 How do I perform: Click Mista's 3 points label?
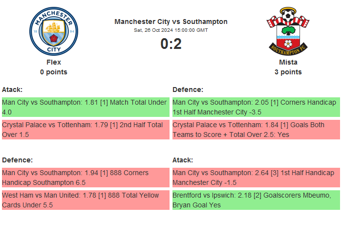(x=288, y=72)
